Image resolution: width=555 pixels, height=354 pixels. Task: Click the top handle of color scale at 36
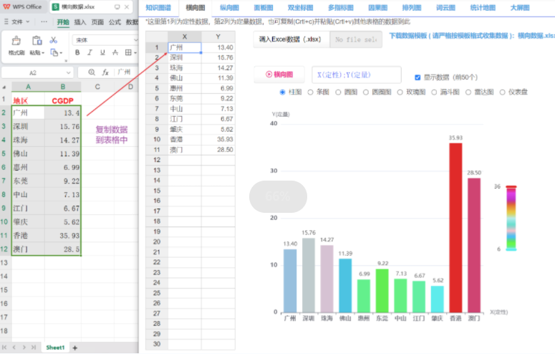pyautogui.click(x=511, y=187)
